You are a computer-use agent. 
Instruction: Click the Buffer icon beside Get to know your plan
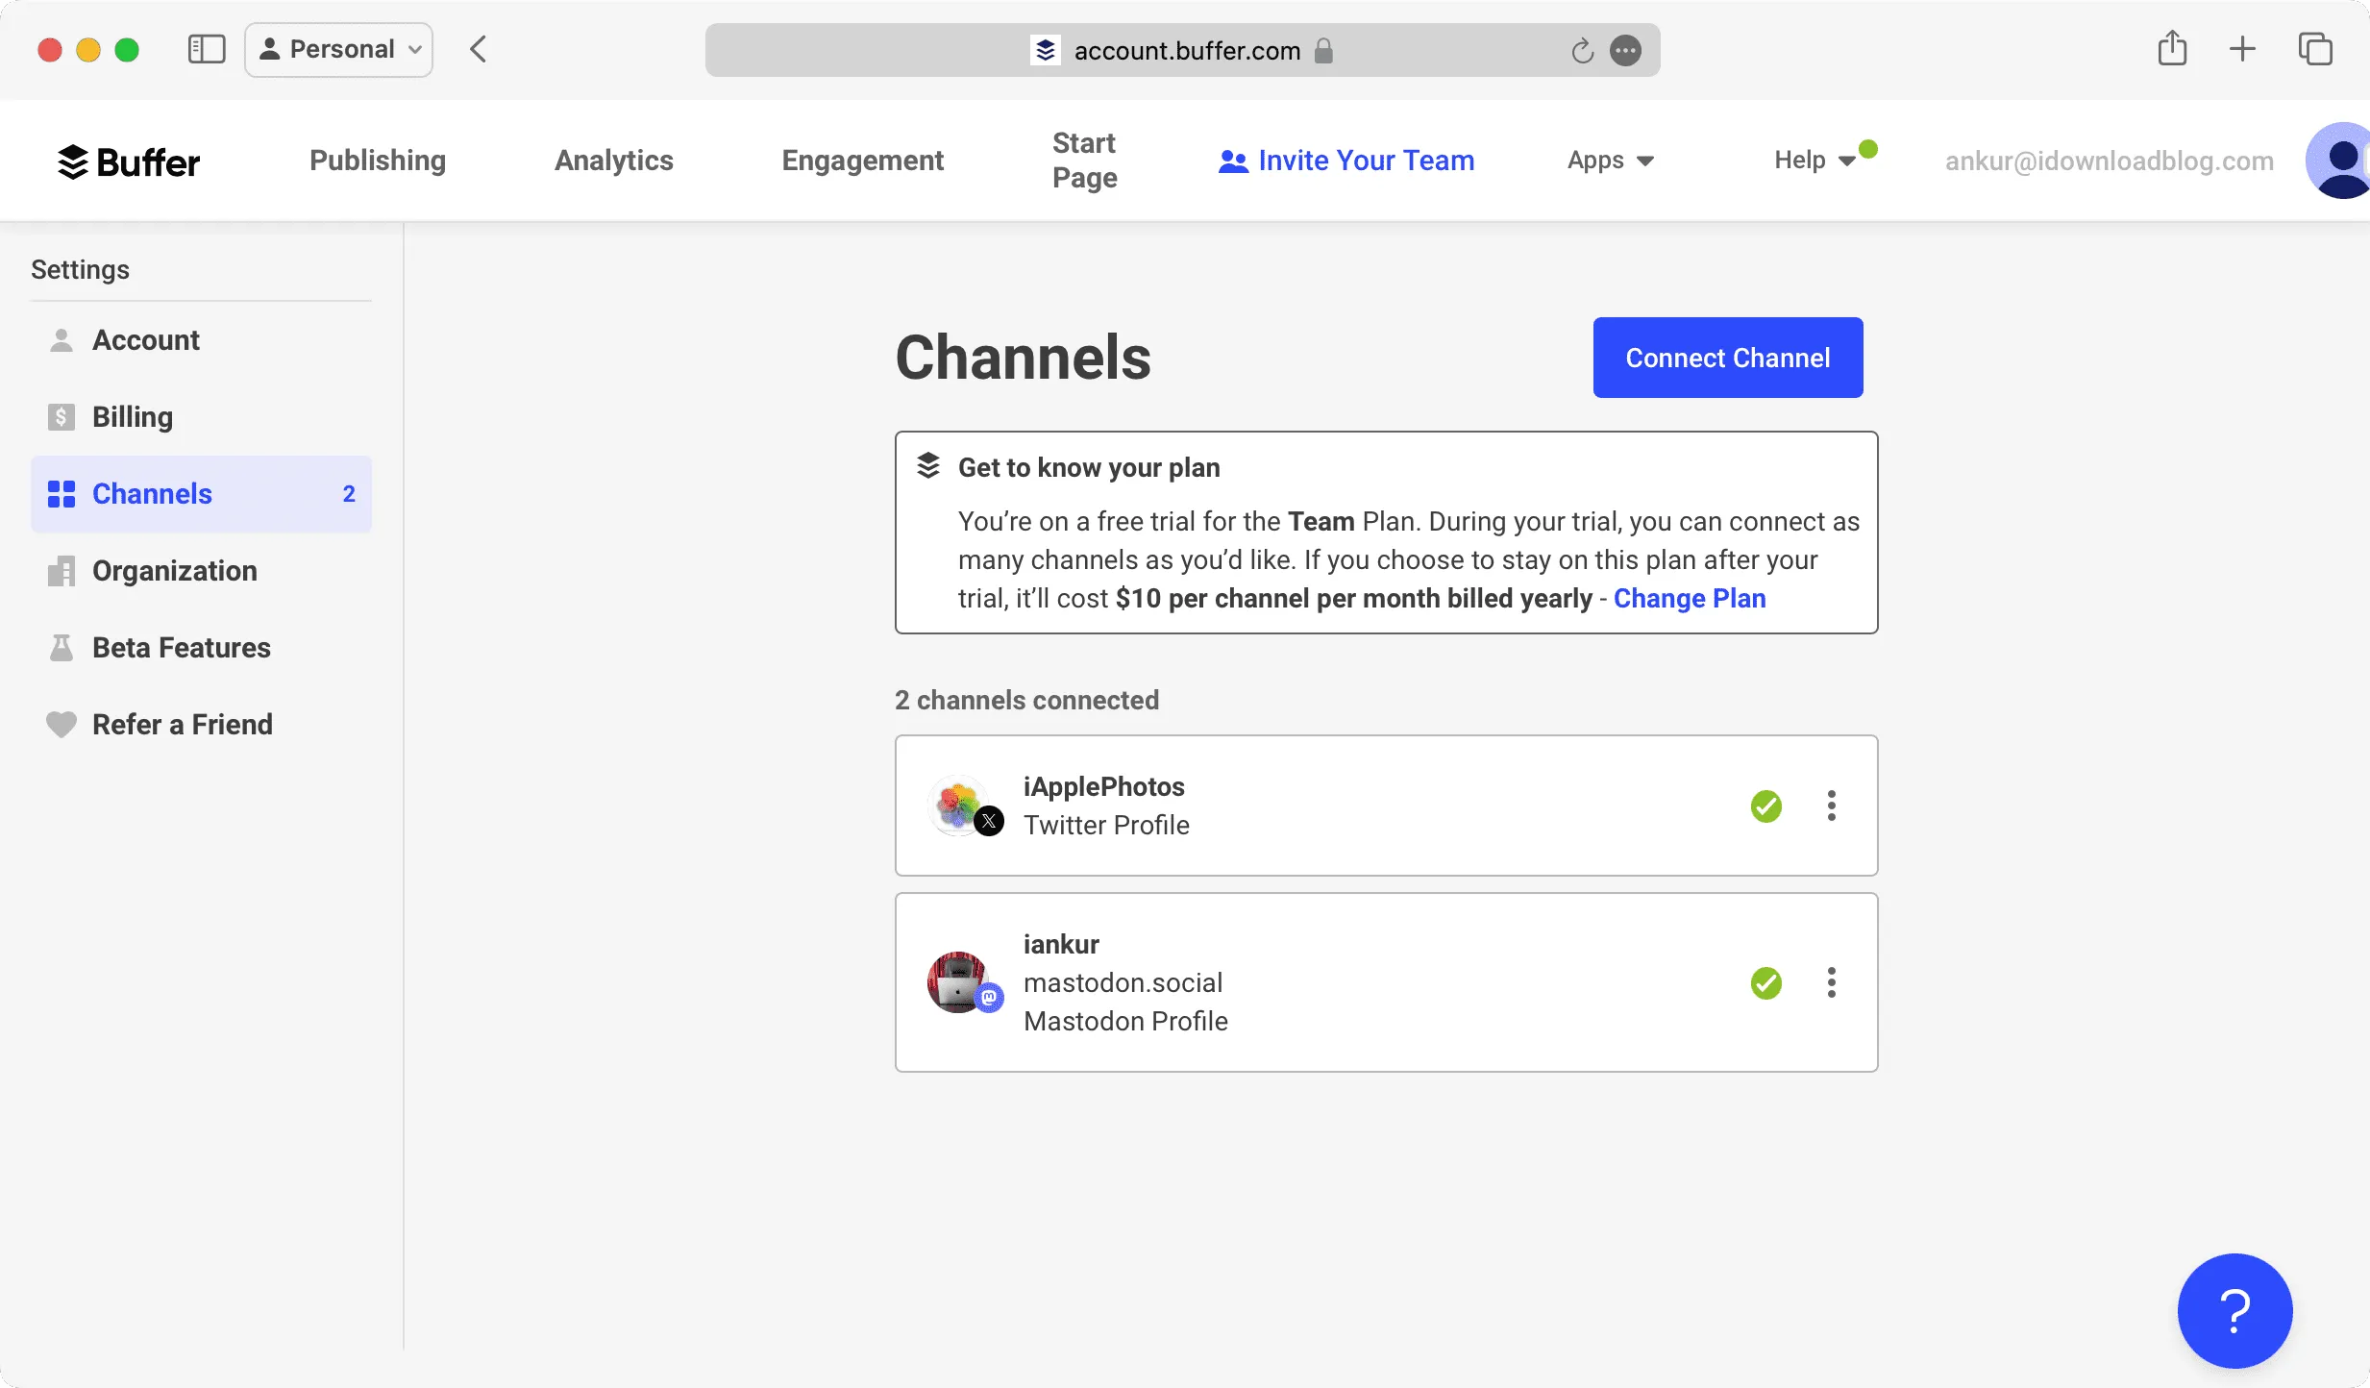[x=928, y=465]
